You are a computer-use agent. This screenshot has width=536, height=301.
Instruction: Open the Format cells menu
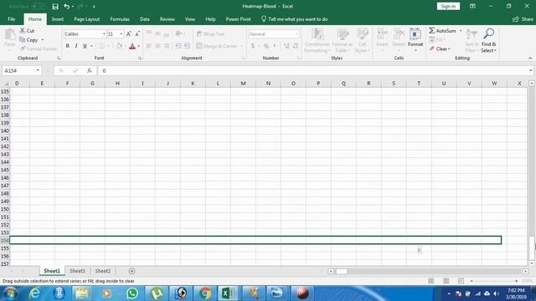(x=415, y=39)
